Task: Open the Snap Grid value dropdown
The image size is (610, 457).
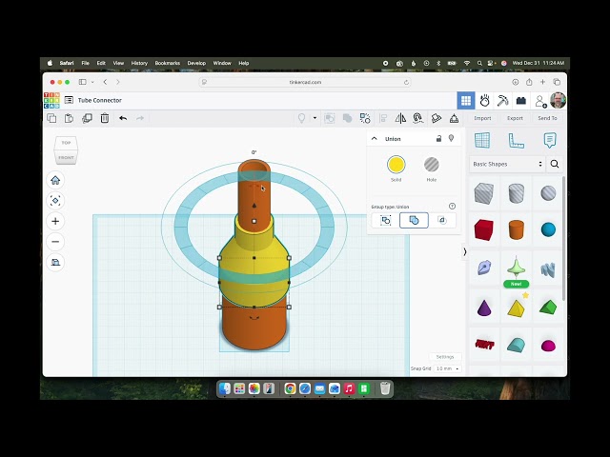Action: click(447, 368)
